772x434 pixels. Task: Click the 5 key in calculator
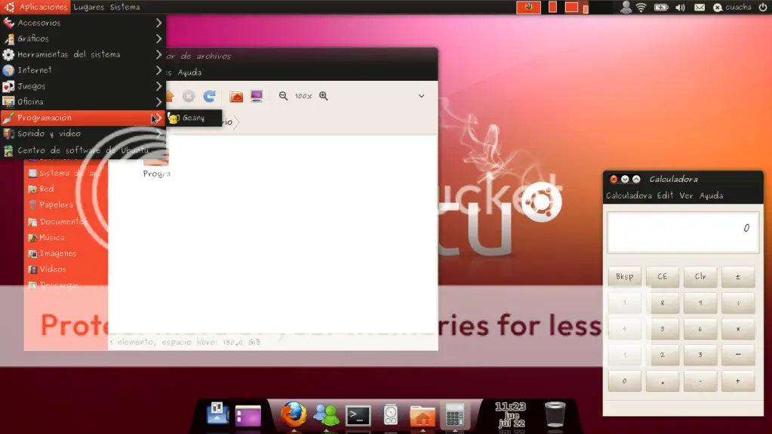point(663,329)
